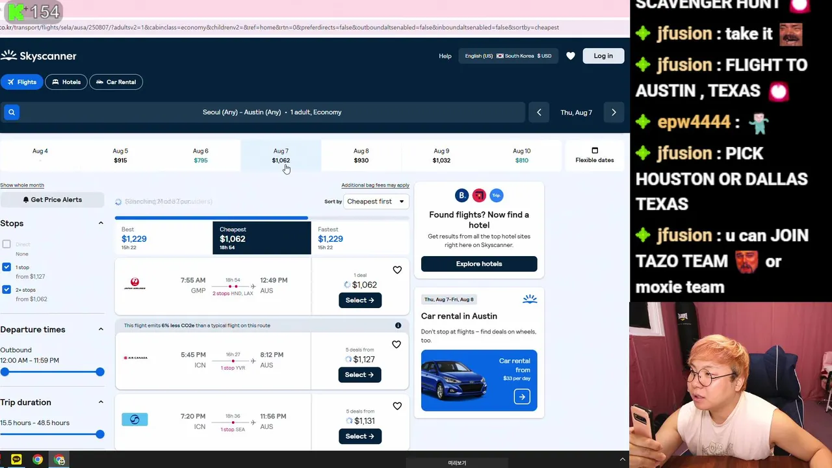This screenshot has height=468, width=832.
Task: Open the Cheapest first sort dropdown
Action: coord(376,201)
